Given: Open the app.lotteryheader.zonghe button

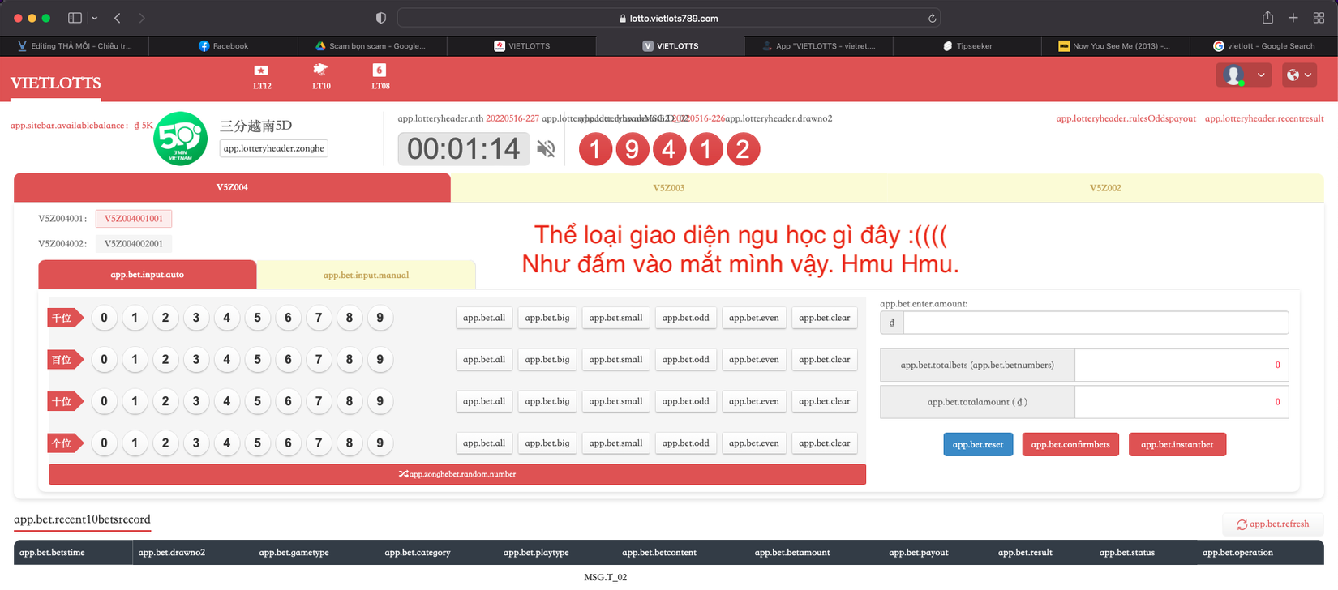Looking at the screenshot, I should click(274, 148).
